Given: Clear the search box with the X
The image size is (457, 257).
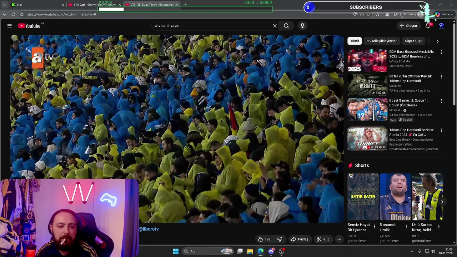Looking at the screenshot, I should 275,26.
